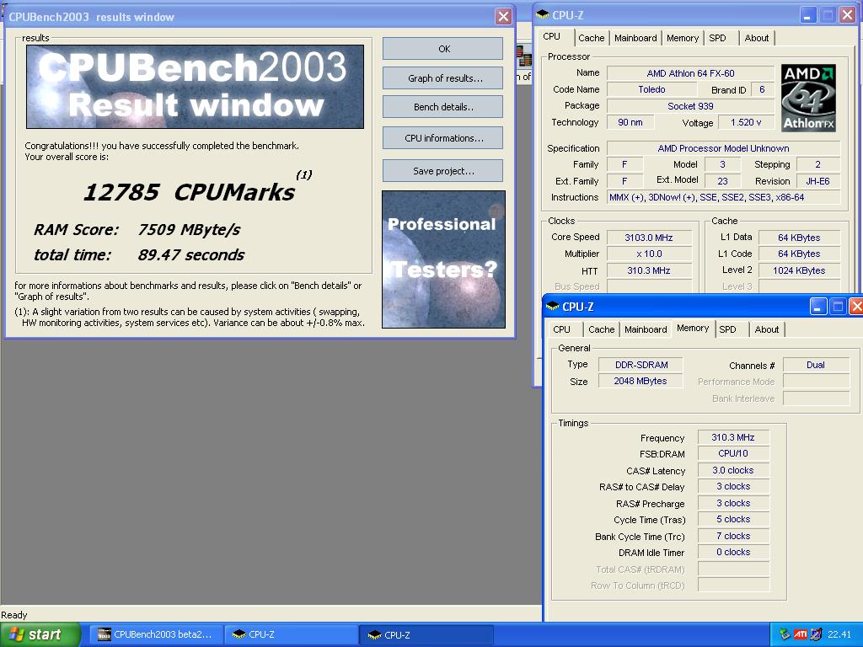Click the OK button in CPUBench2003 results

(x=443, y=48)
